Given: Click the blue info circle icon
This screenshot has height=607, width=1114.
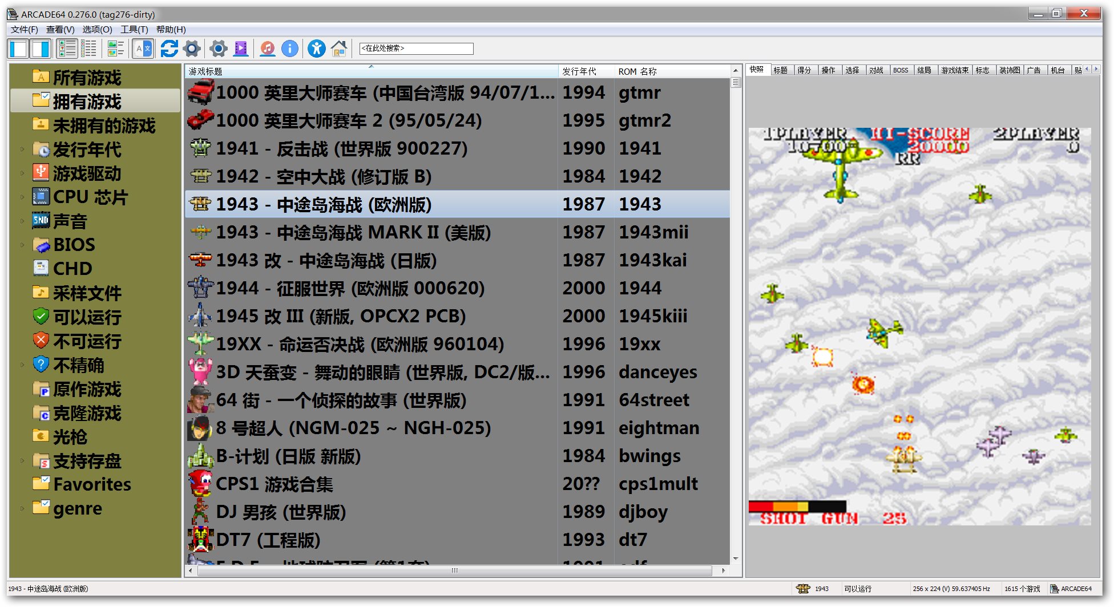Looking at the screenshot, I should tap(290, 49).
